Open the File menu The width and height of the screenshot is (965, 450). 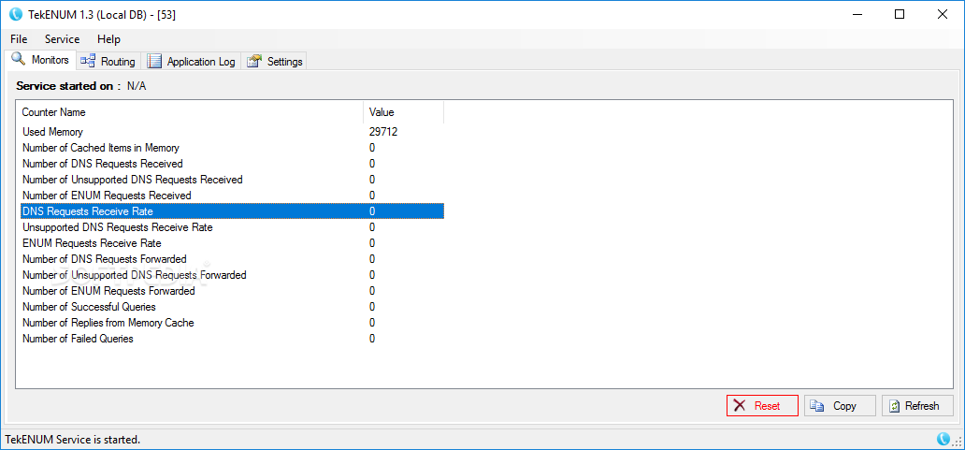19,38
